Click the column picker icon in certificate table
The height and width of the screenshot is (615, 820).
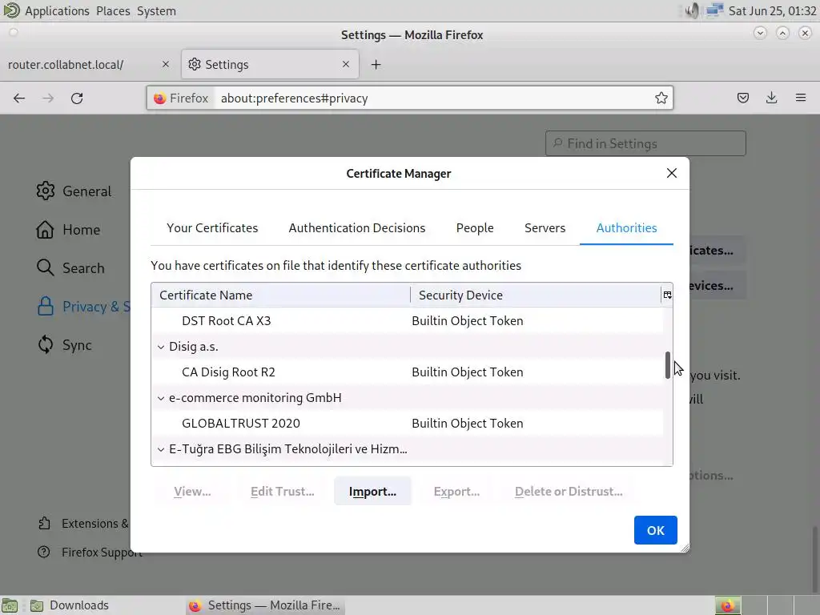point(667,295)
